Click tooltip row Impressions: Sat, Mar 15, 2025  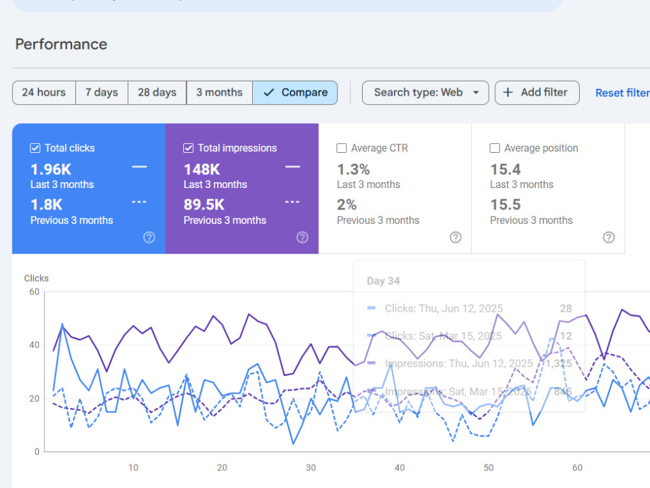[469, 391]
